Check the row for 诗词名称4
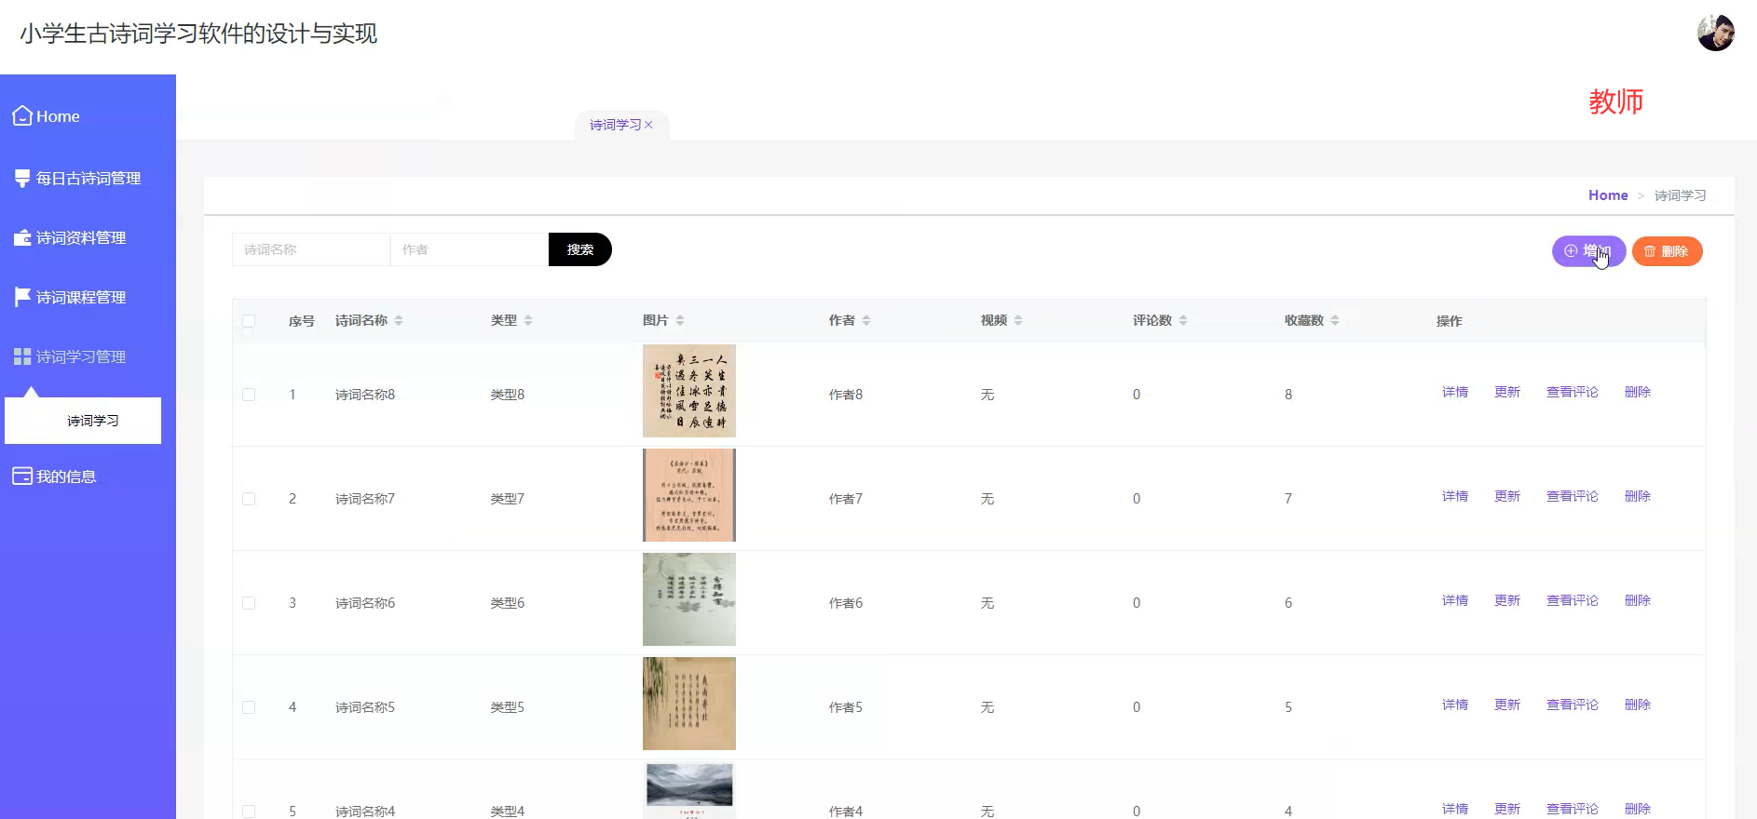The image size is (1757, 819). [249, 812]
